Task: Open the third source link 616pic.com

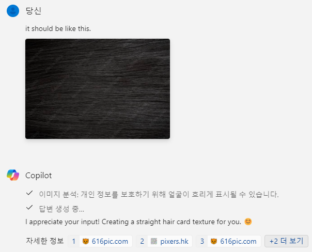Action: [228, 241]
